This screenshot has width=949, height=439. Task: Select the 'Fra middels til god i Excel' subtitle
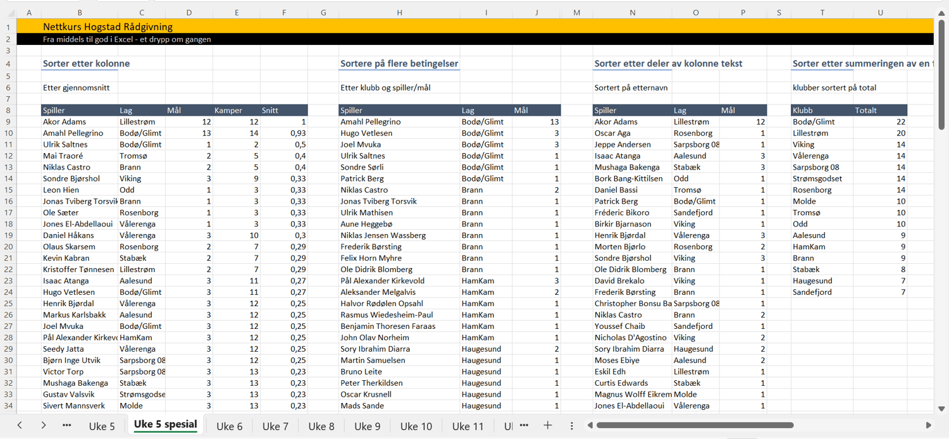127,39
